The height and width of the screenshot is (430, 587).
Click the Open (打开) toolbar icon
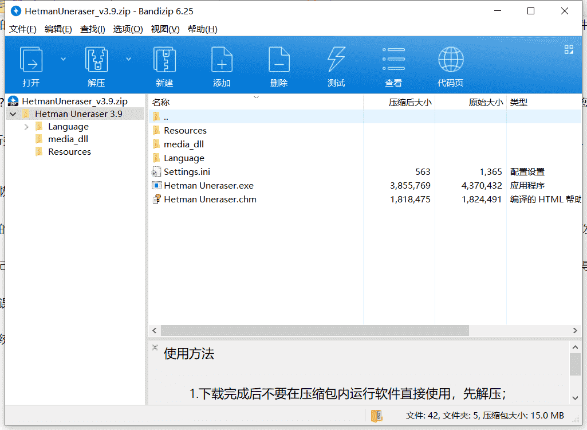pos(31,60)
